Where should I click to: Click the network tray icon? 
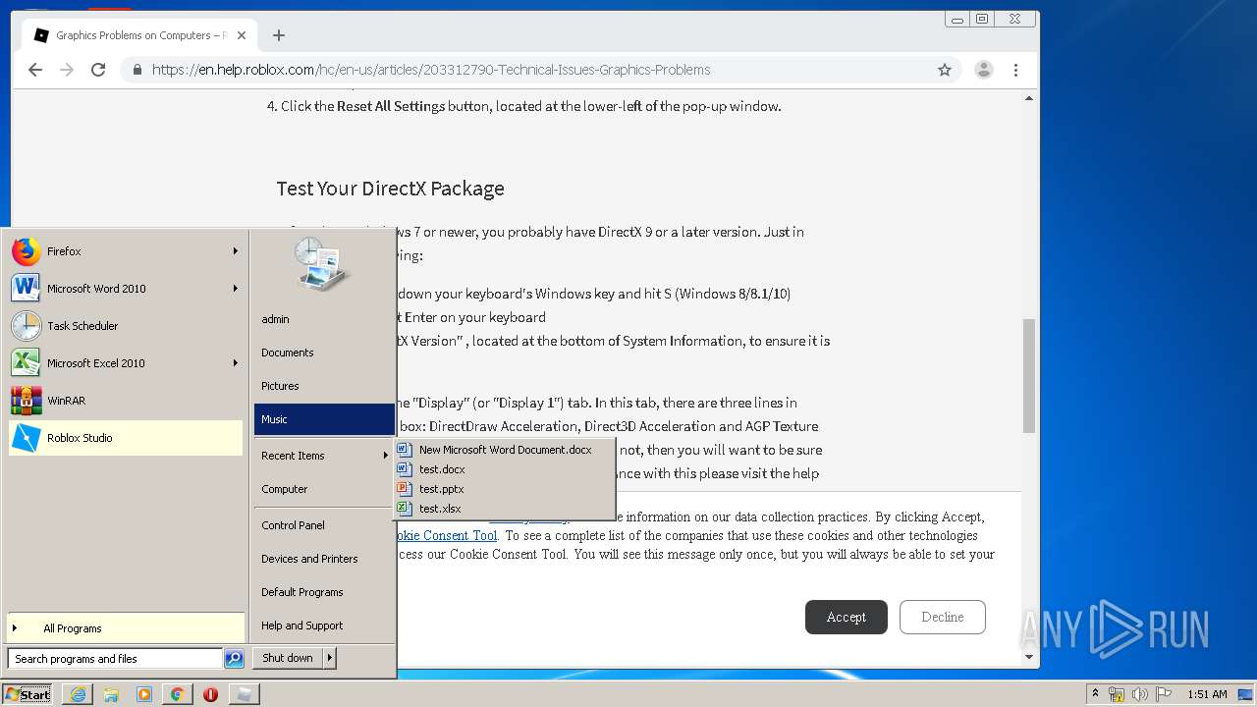(1117, 694)
